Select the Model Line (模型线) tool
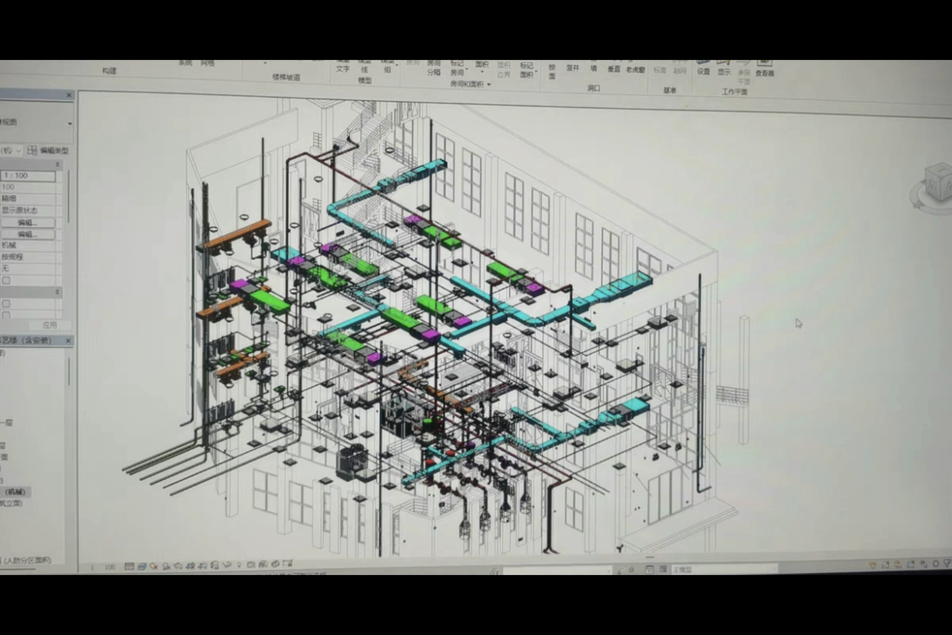Image resolution: width=952 pixels, height=635 pixels. (x=365, y=67)
